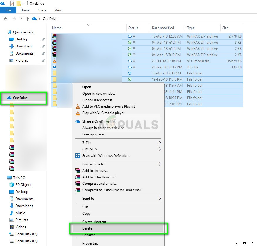
Task: Open Customize Quick Access Toolbar dropdown
Action: [24, 4]
